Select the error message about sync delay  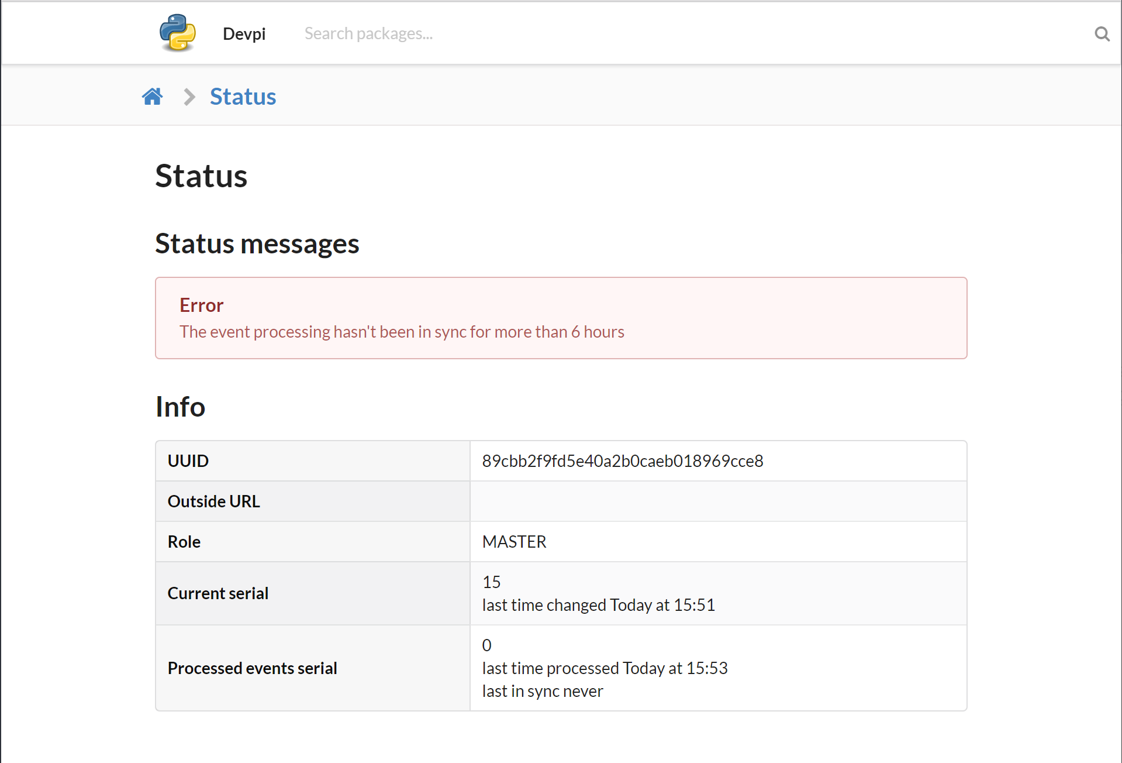402,332
